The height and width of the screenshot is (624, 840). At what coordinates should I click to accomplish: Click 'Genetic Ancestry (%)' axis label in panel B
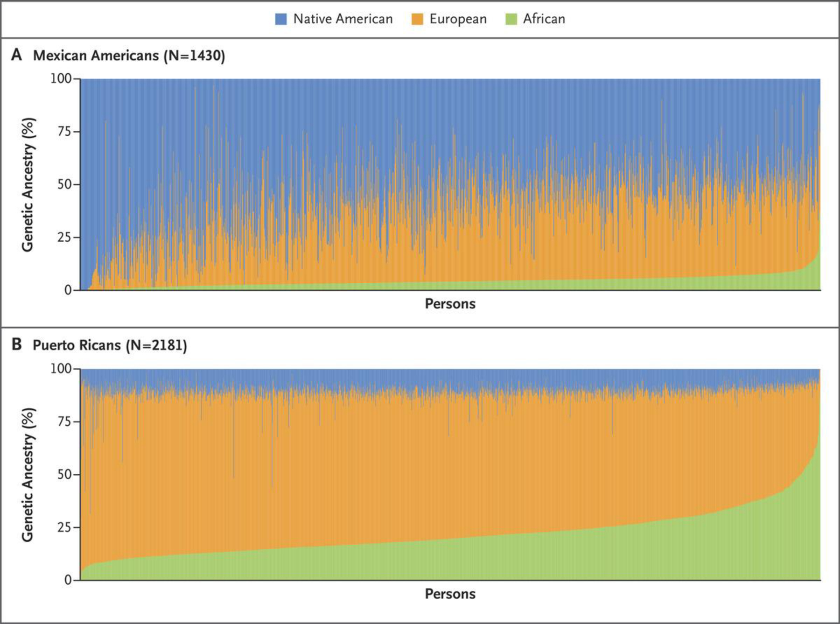pos(28,475)
